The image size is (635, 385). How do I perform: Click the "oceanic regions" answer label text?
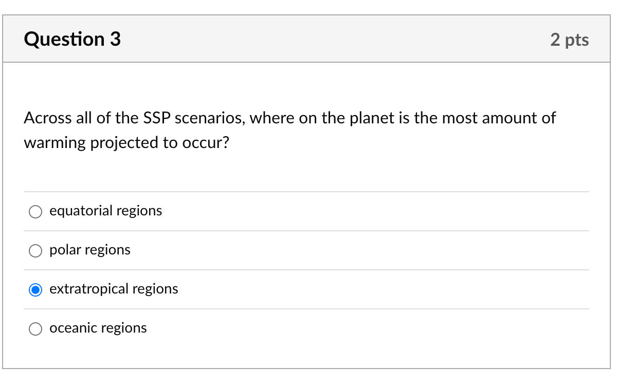[x=98, y=328]
